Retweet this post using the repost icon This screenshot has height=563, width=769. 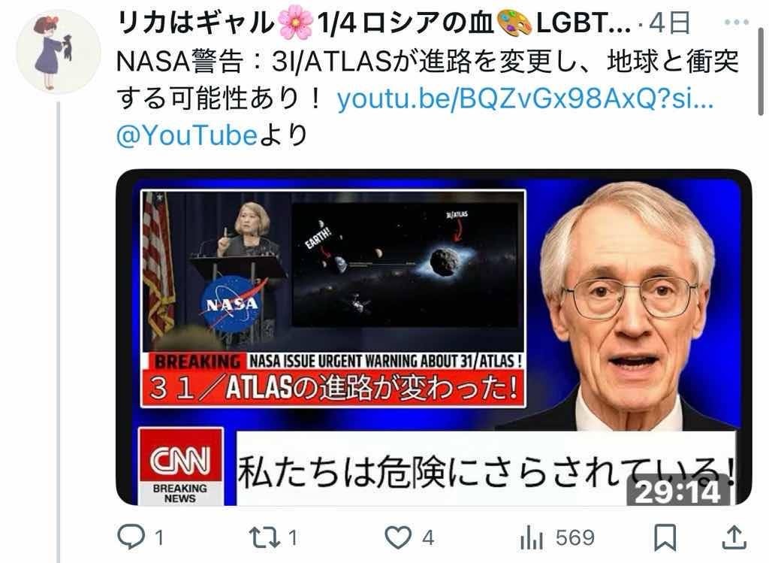tap(264, 537)
